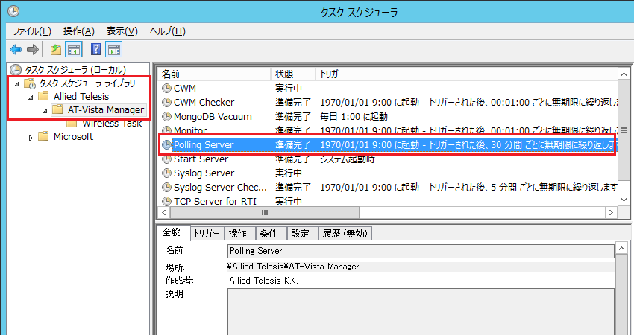The image size is (634, 335).
Task: Switch to the 条件 tab
Action: click(271, 233)
